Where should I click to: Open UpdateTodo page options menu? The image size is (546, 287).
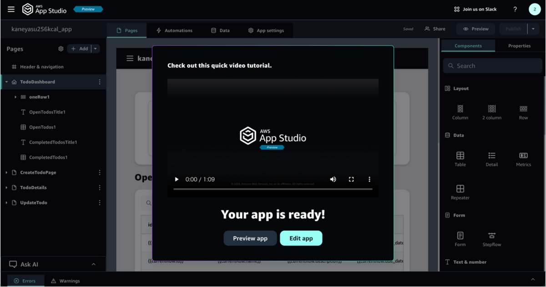[x=100, y=203]
